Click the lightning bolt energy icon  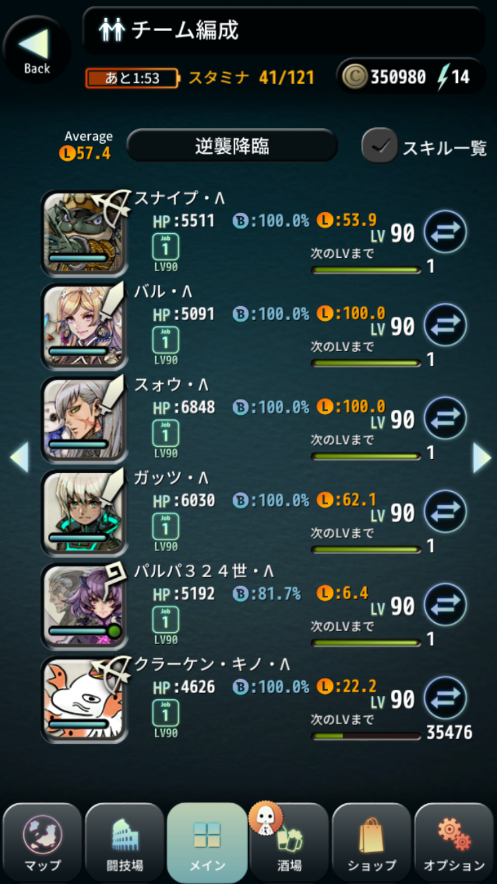click(x=443, y=78)
